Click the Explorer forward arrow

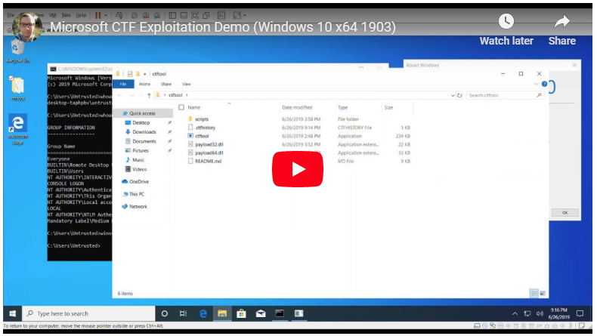(x=131, y=95)
